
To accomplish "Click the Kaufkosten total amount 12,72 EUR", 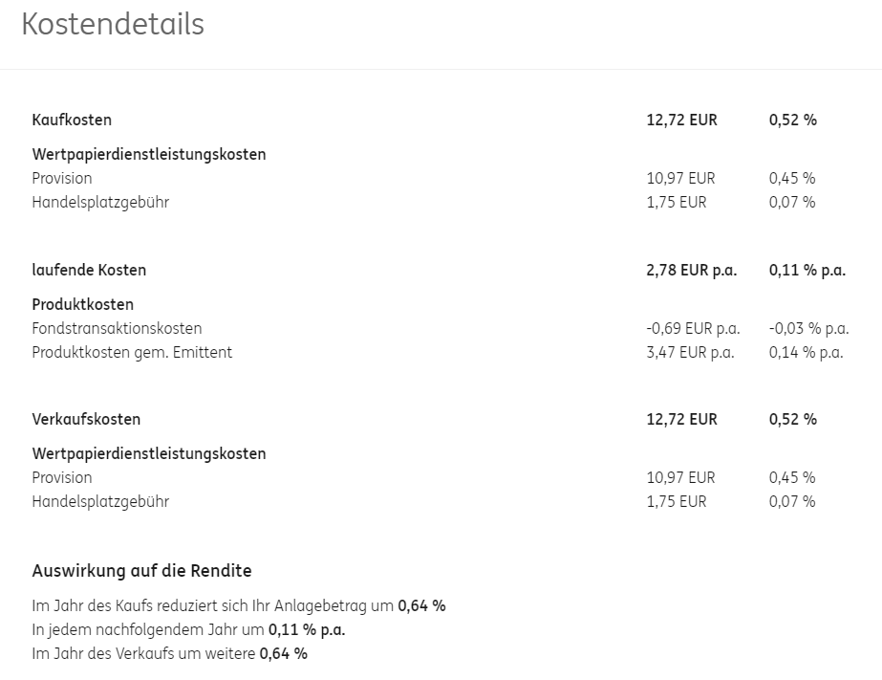I will (681, 121).
